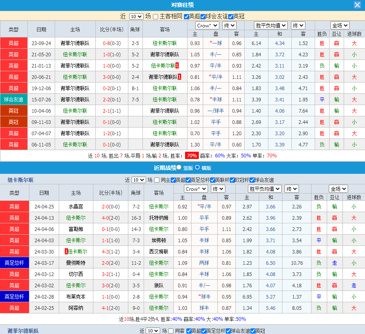
Task: Toggle the 同客 checkbox for 谢菲尔德联队
Action: 171,331
